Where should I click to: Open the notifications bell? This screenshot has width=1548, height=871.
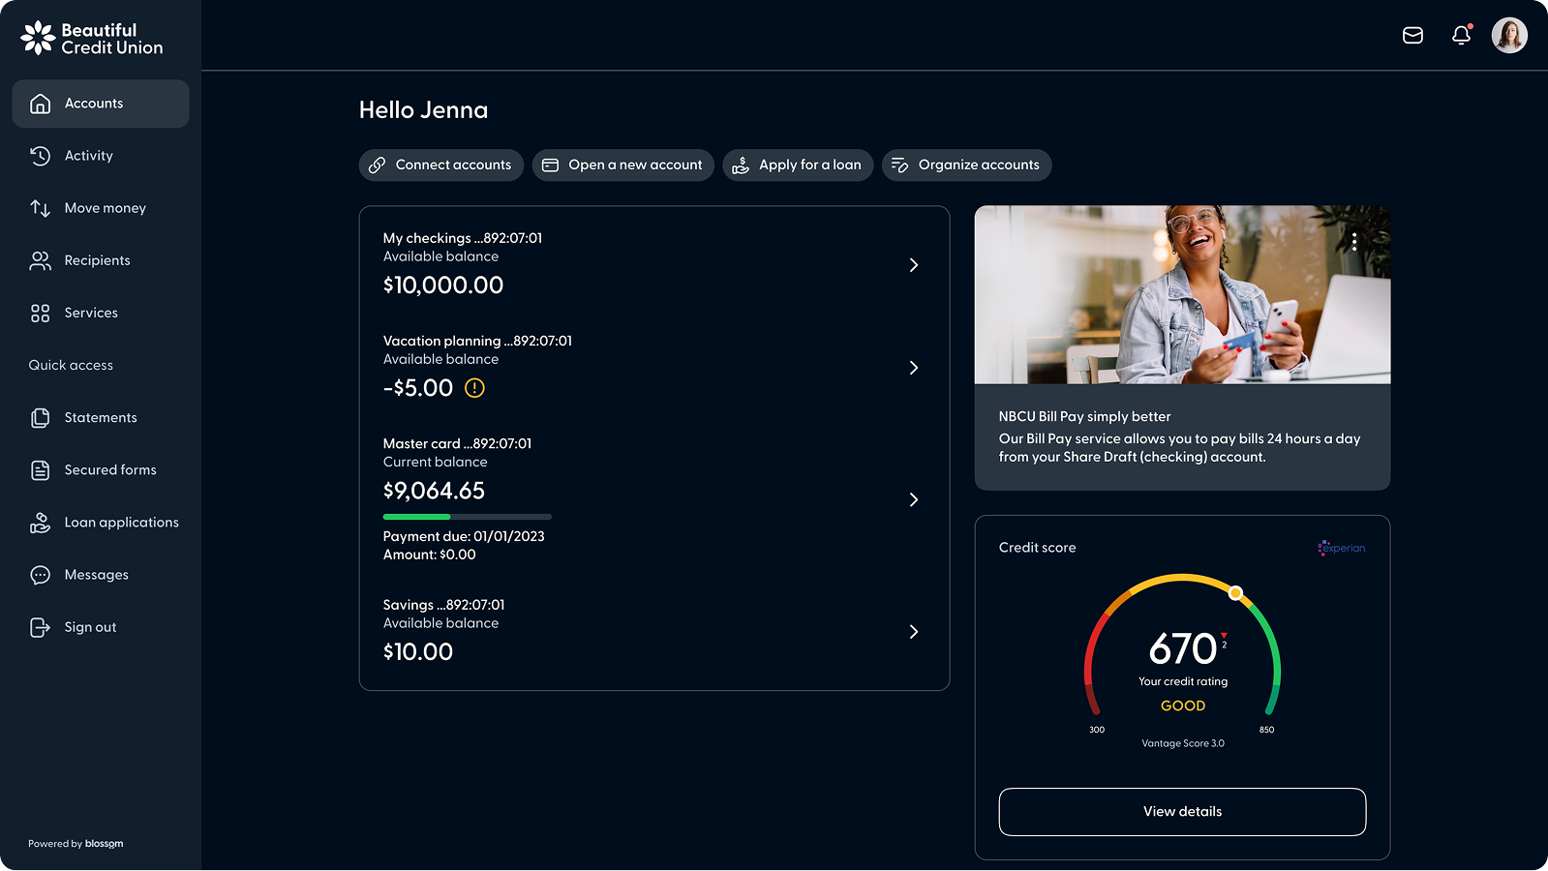click(x=1461, y=36)
